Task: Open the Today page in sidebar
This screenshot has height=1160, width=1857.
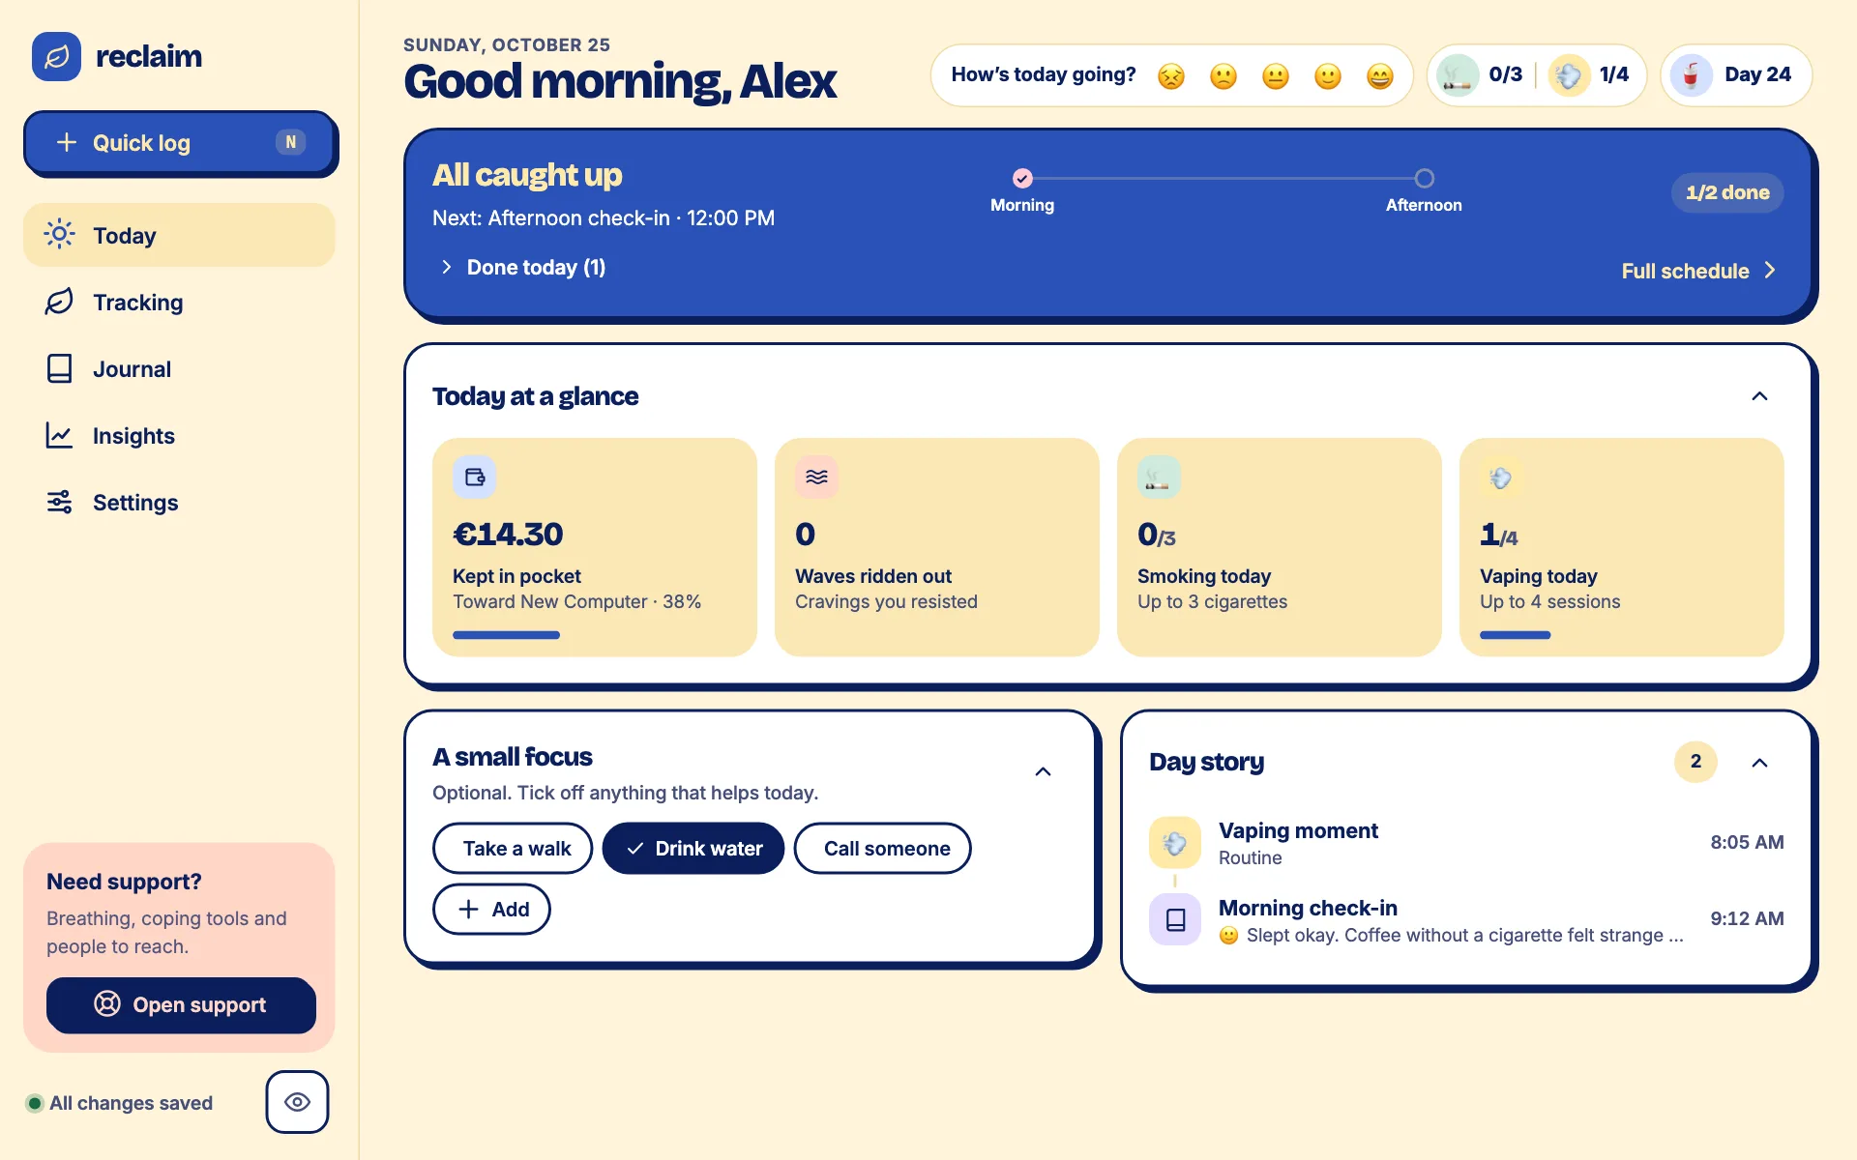Action: pyautogui.click(x=180, y=235)
